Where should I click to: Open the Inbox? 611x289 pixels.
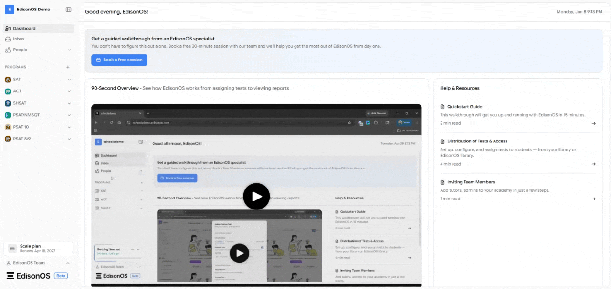tap(39, 39)
